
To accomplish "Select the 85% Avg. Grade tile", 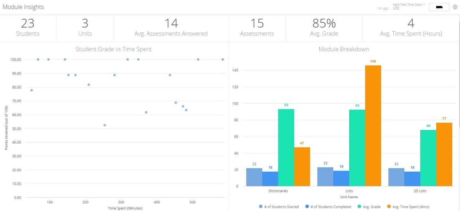I will (324, 28).
